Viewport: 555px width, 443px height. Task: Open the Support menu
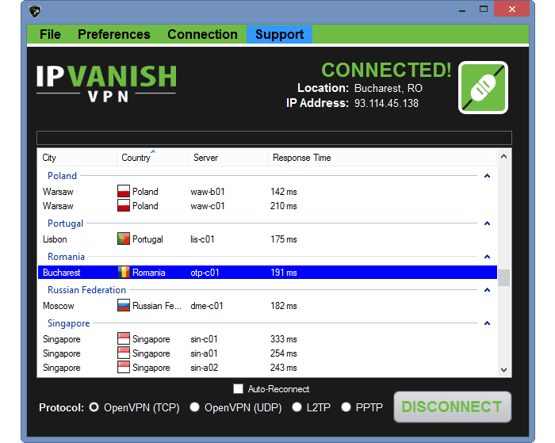tap(279, 34)
